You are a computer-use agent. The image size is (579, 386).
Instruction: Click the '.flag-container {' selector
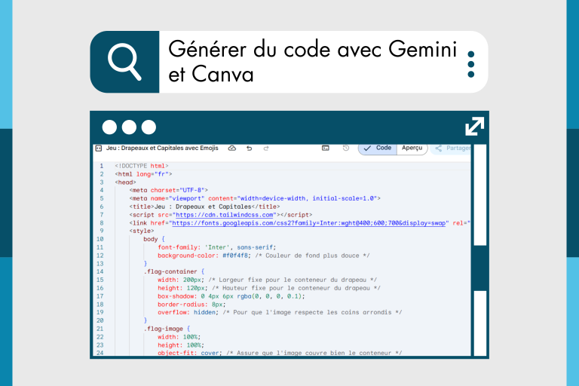coord(174,271)
